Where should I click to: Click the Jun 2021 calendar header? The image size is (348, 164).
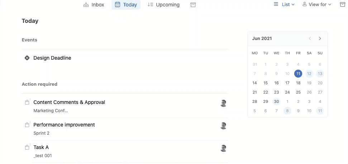coord(262,39)
